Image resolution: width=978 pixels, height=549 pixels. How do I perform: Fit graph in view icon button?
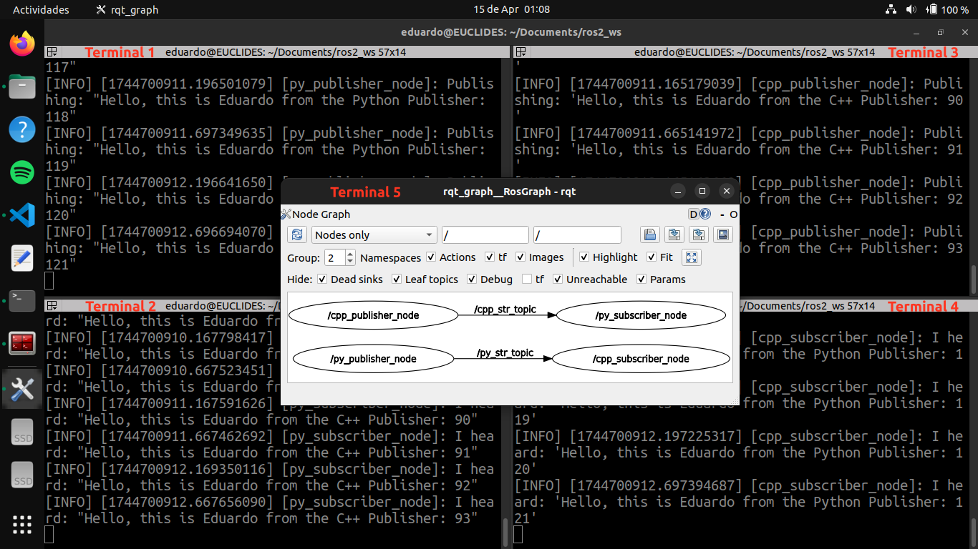691,257
